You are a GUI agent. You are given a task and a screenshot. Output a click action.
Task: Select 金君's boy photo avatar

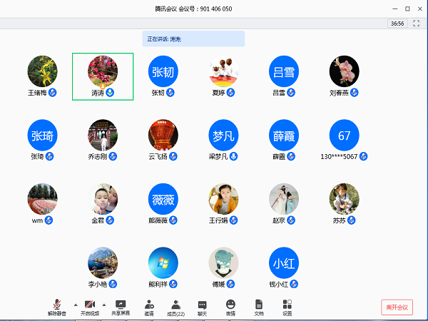[x=103, y=199]
